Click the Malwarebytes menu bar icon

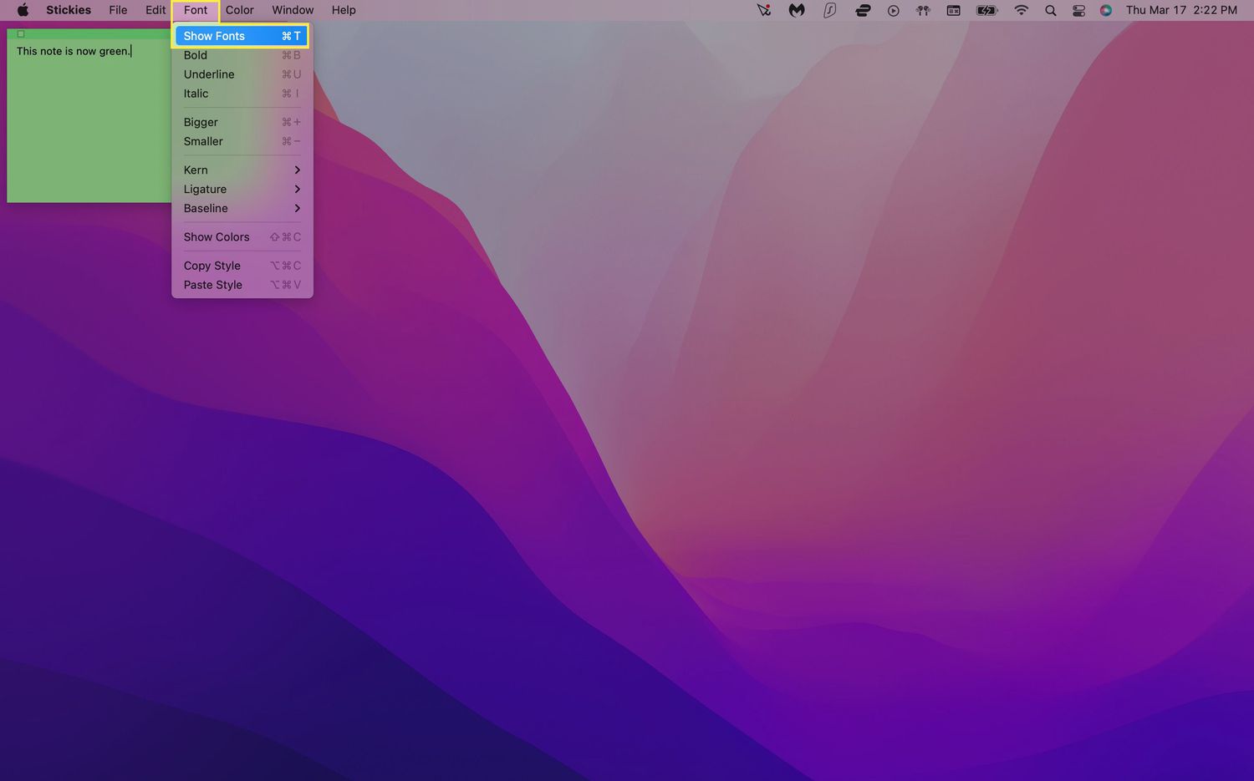click(796, 10)
